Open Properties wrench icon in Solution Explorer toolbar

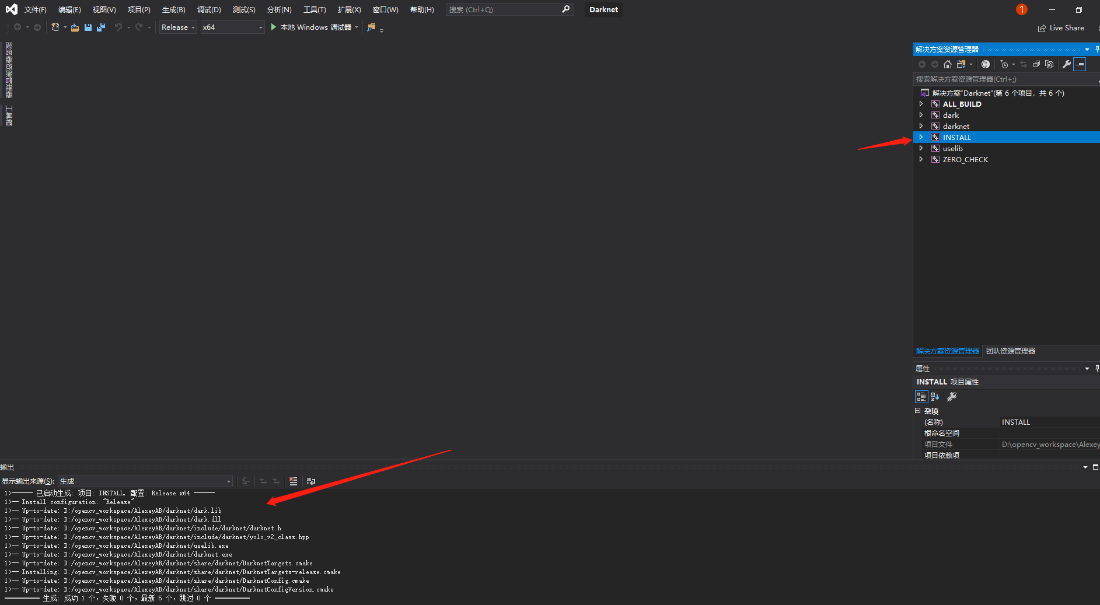coord(1067,64)
